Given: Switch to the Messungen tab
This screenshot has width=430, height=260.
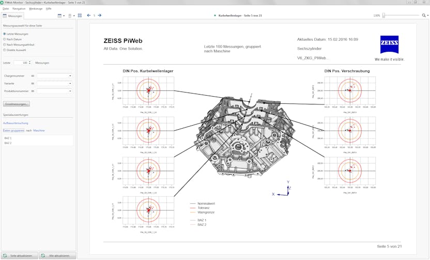Looking at the screenshot, I should 12,16.
